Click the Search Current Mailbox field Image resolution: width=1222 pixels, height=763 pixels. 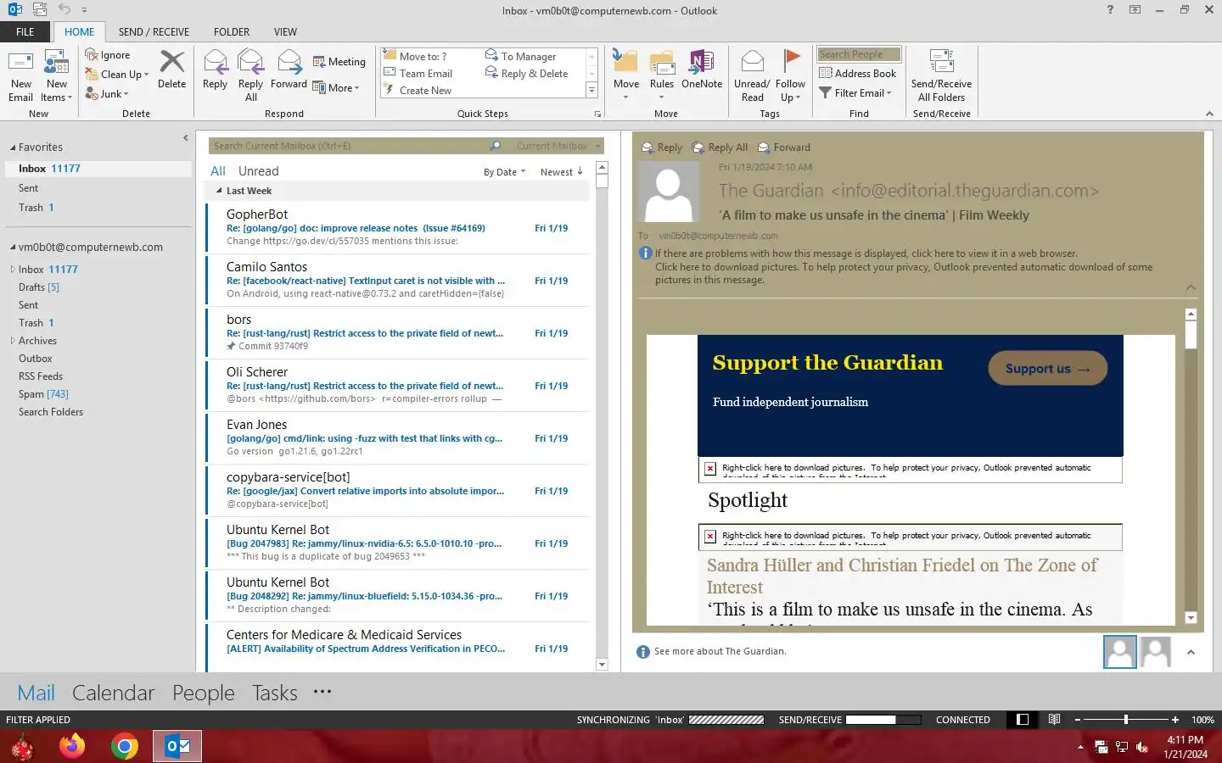click(348, 146)
